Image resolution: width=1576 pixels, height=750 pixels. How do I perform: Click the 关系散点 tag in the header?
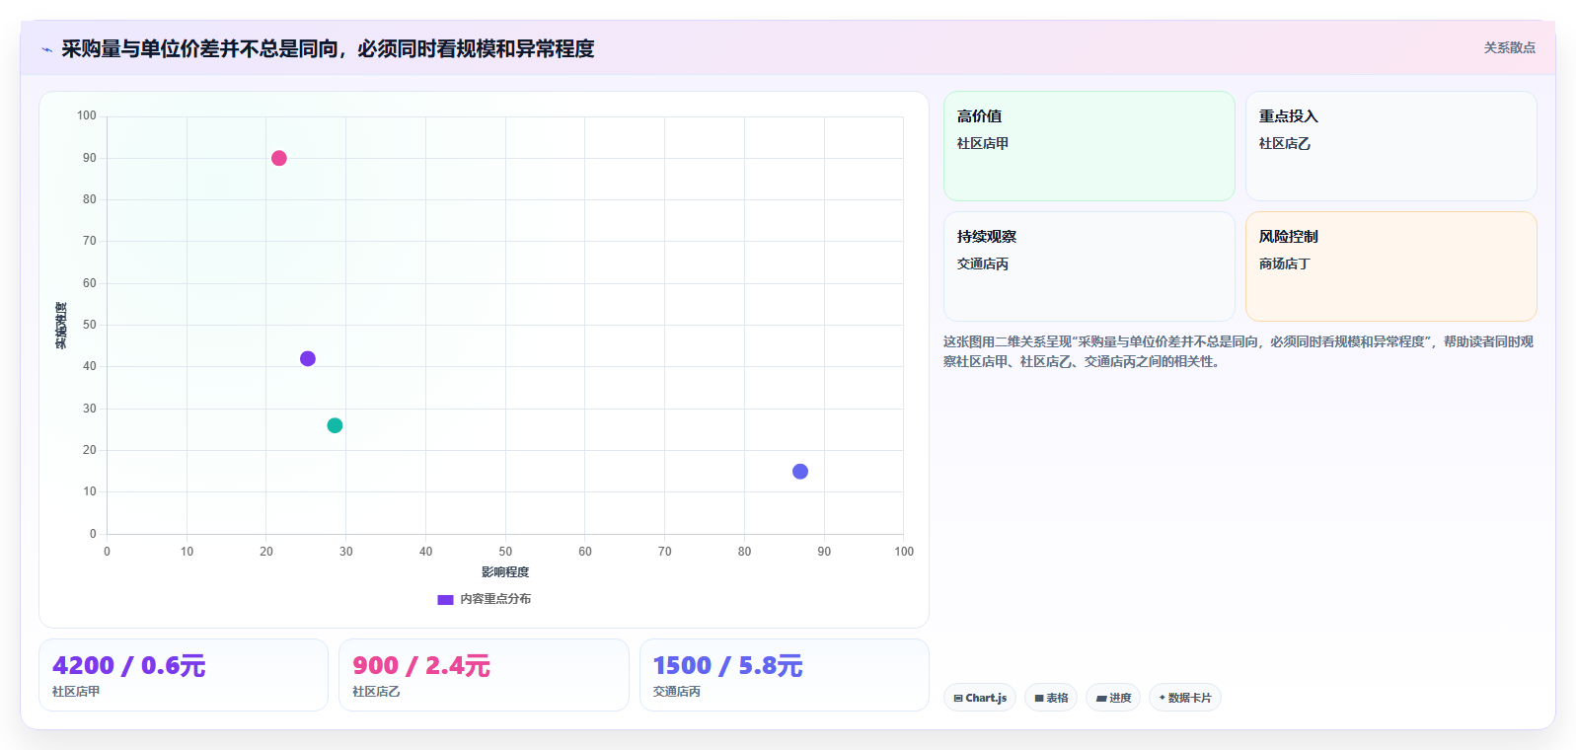1509,47
